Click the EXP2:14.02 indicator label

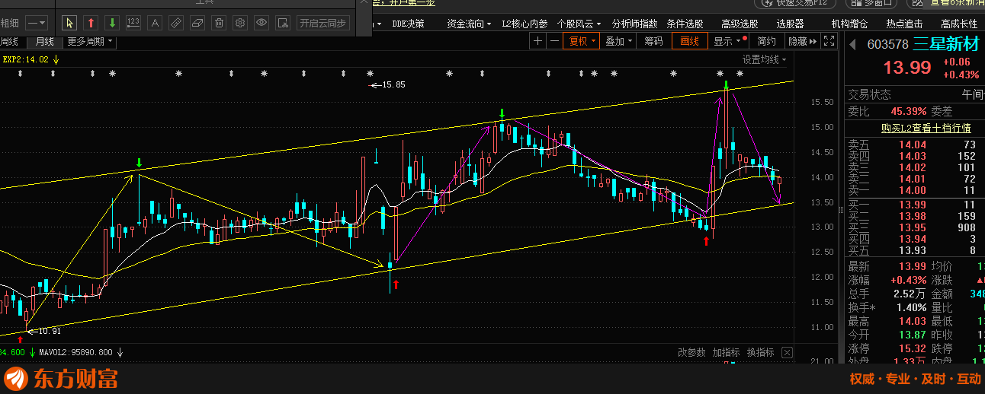pyautogui.click(x=25, y=59)
